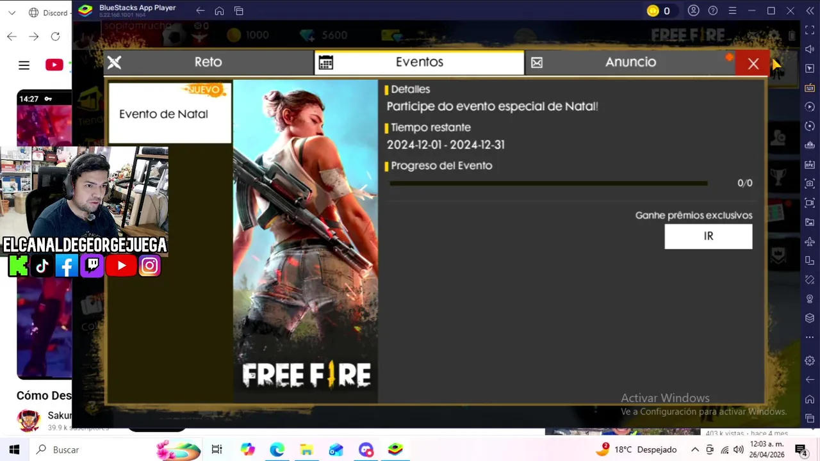The width and height of the screenshot is (820, 461).
Task: Toggle the airplane mode icon in BlueStacks sidebar
Action: point(810,241)
